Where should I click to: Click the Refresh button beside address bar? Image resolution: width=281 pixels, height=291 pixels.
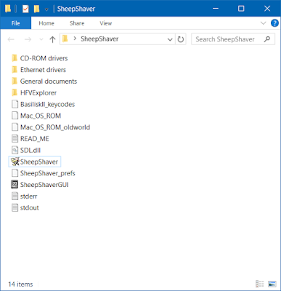pos(181,39)
